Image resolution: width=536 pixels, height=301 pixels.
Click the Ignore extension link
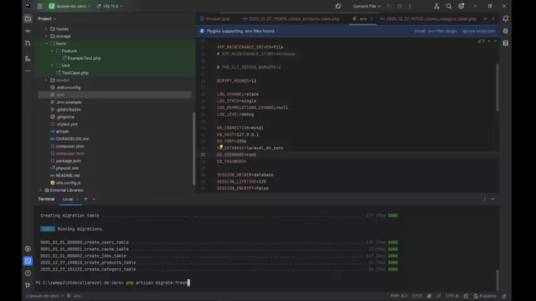pyautogui.click(x=478, y=31)
